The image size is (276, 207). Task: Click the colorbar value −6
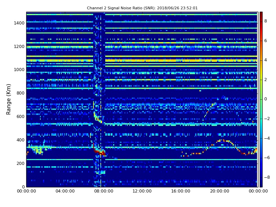(267, 158)
